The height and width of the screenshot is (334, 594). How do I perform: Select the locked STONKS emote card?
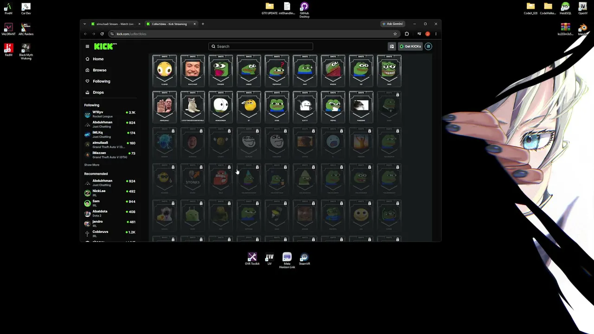pos(193,179)
